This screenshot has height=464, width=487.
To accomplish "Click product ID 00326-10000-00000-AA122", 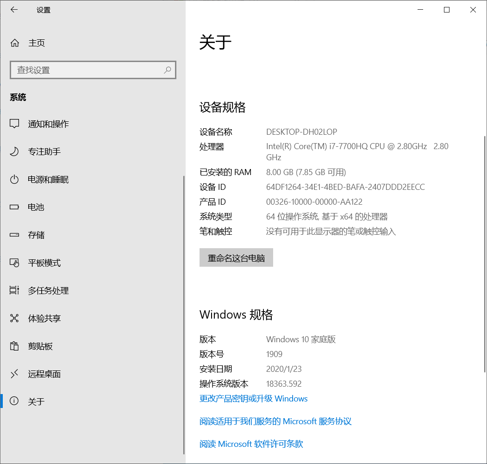I will 314,202.
